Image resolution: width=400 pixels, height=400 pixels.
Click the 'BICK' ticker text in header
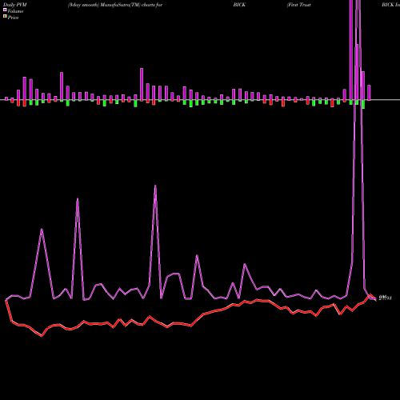tap(239, 5)
